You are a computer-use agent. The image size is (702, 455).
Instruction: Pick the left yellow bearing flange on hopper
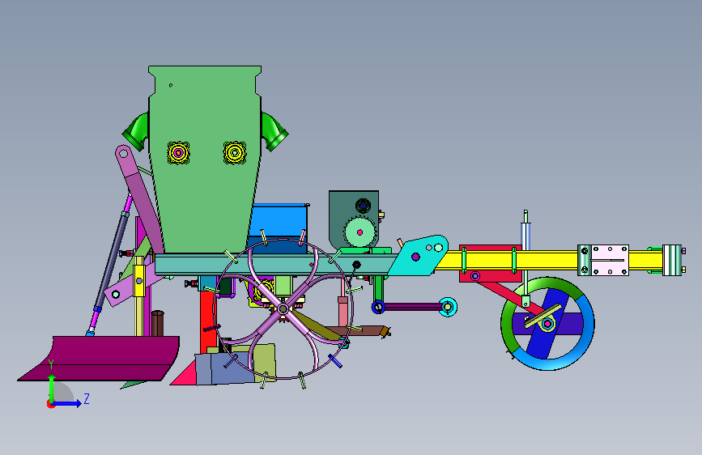coord(178,153)
